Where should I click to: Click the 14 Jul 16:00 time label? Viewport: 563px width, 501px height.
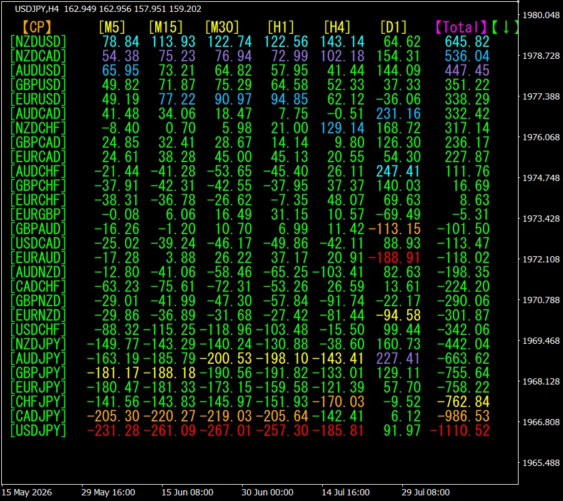coord(345,492)
